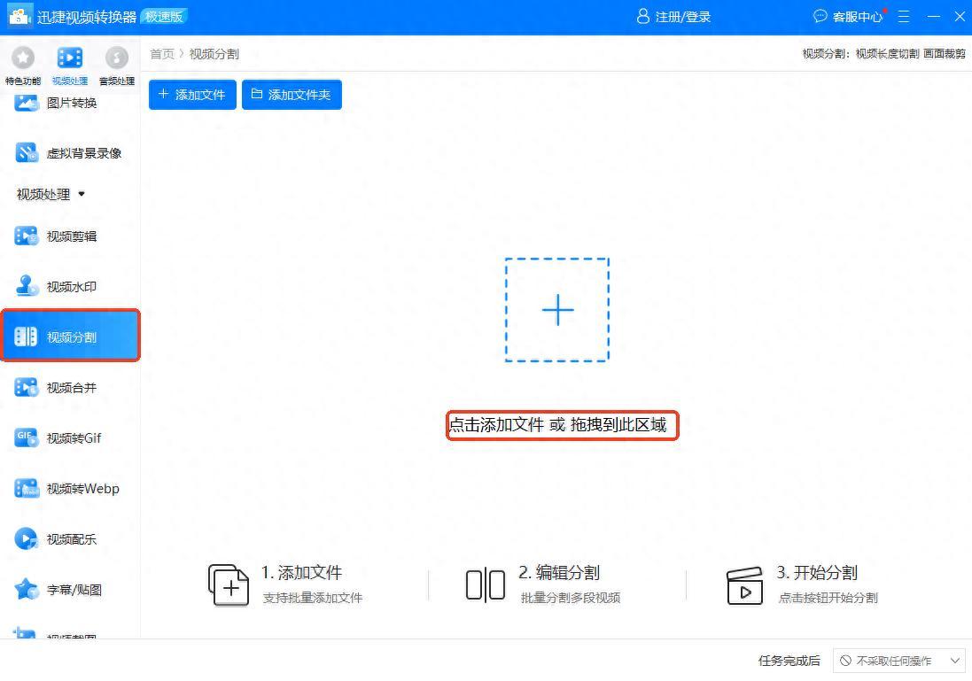Select the 视频水印 watermark tool
Screen dimensions: 972x681
[70, 287]
